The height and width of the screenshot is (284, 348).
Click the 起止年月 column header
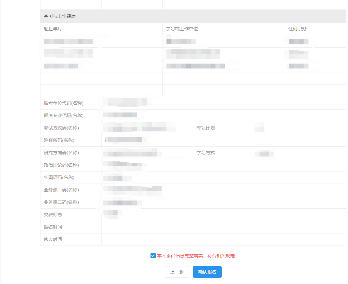tap(53, 29)
